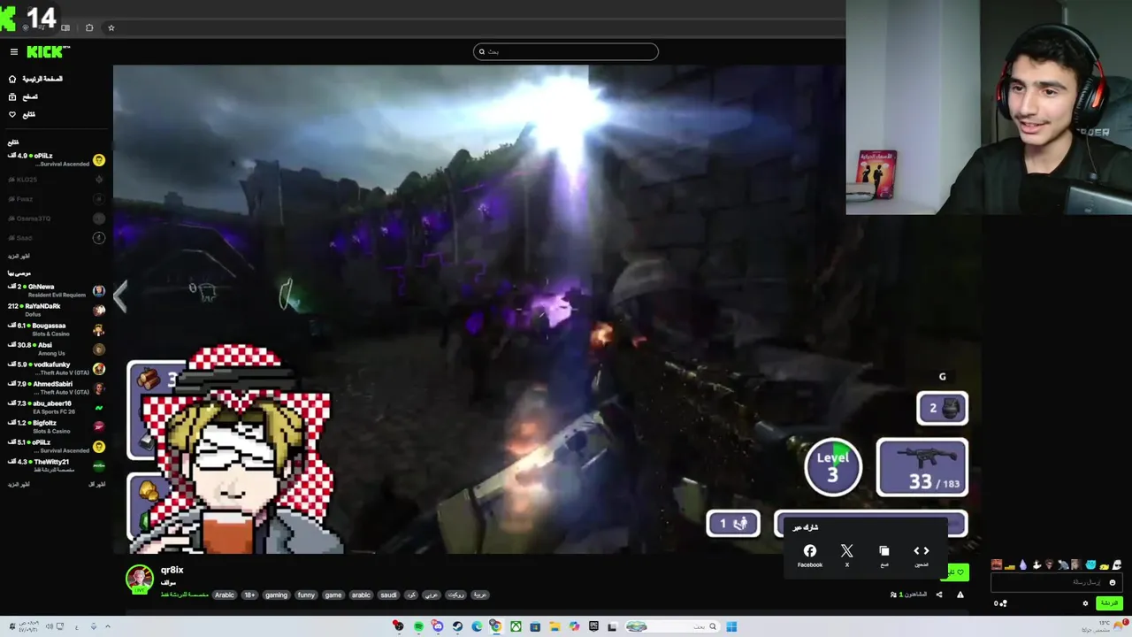Pick the blue cat emote above chat
Screen dimensions: 1132x637
pyautogui.click(x=1090, y=565)
